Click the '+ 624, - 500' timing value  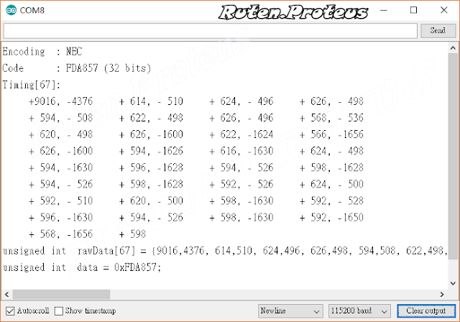coord(331,185)
